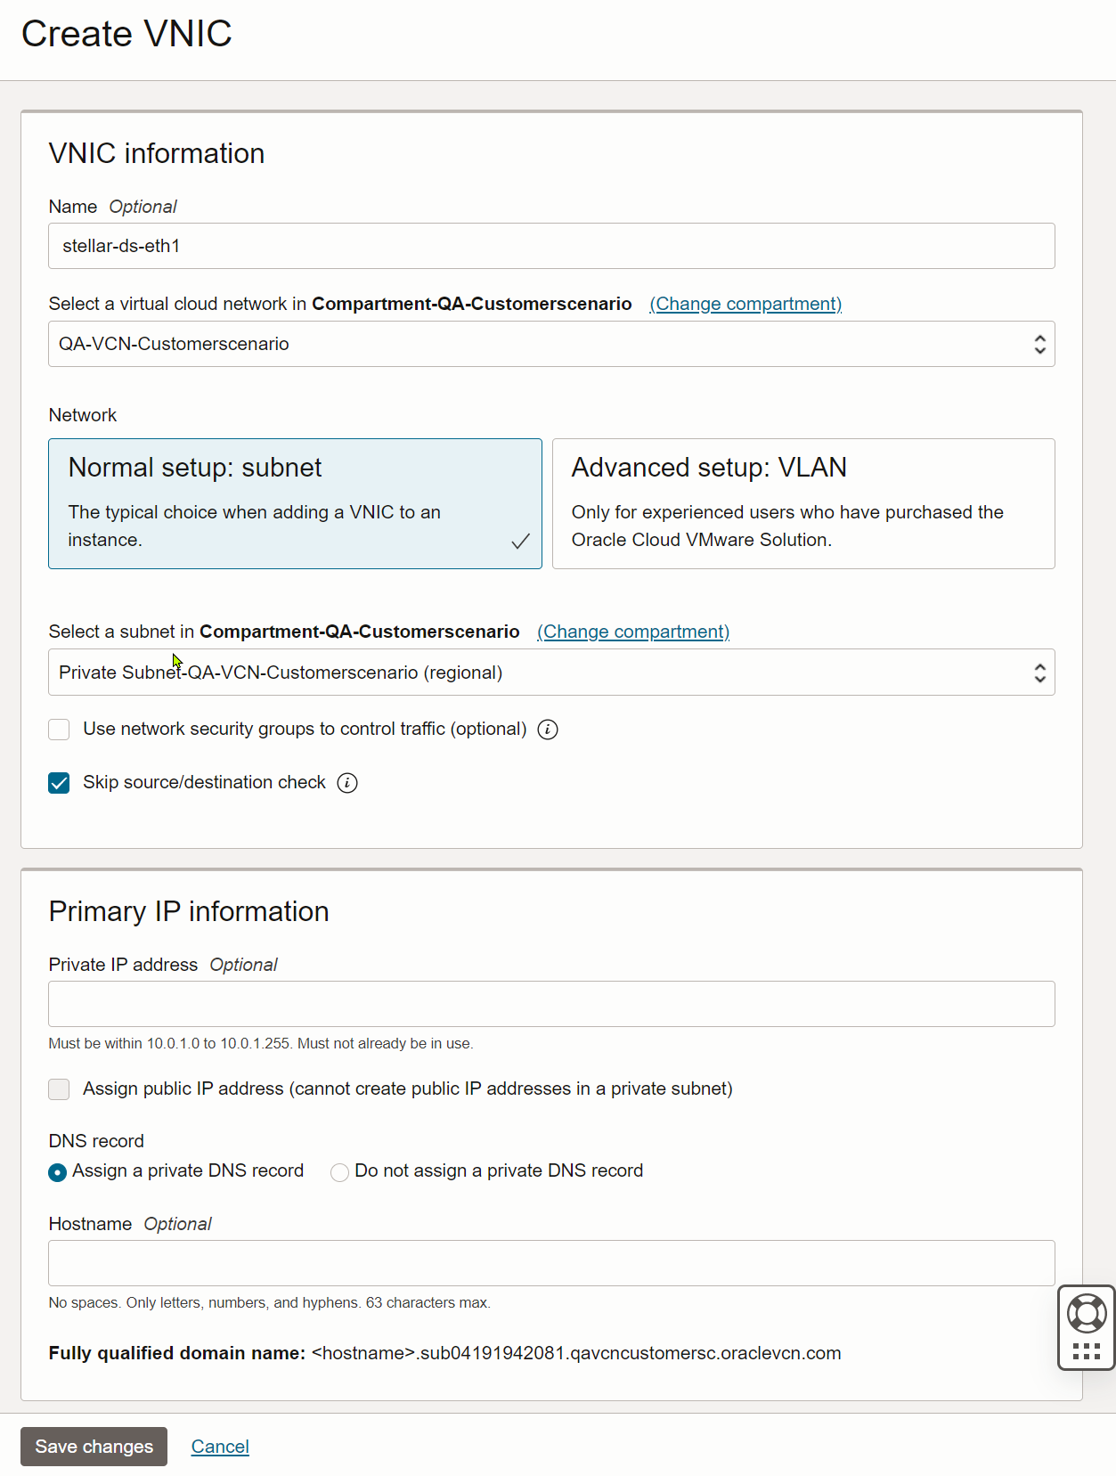This screenshot has width=1116, height=1476.
Task: Uncheck Skip source/destination check
Action: click(59, 783)
